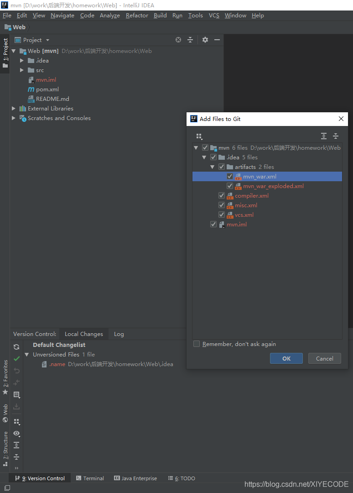Uncheck the compiler.xml checkbox
Screen dimensions: 353x493
coord(222,195)
